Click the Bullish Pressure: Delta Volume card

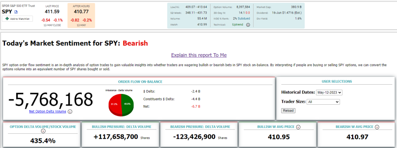tap(121, 134)
